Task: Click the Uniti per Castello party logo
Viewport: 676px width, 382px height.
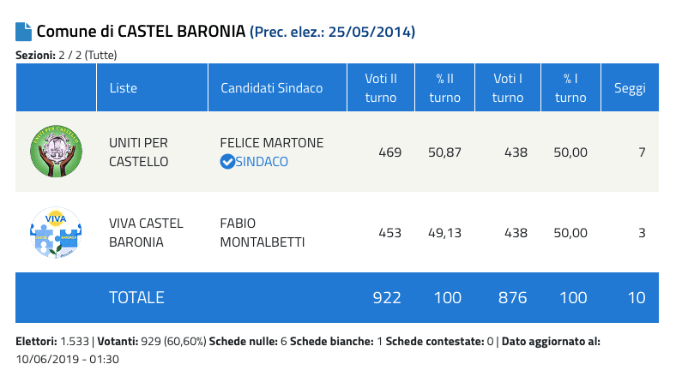Action: (x=56, y=152)
